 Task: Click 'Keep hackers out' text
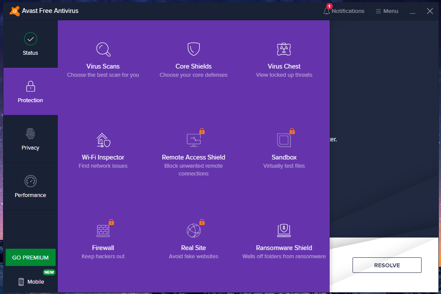coord(103,256)
